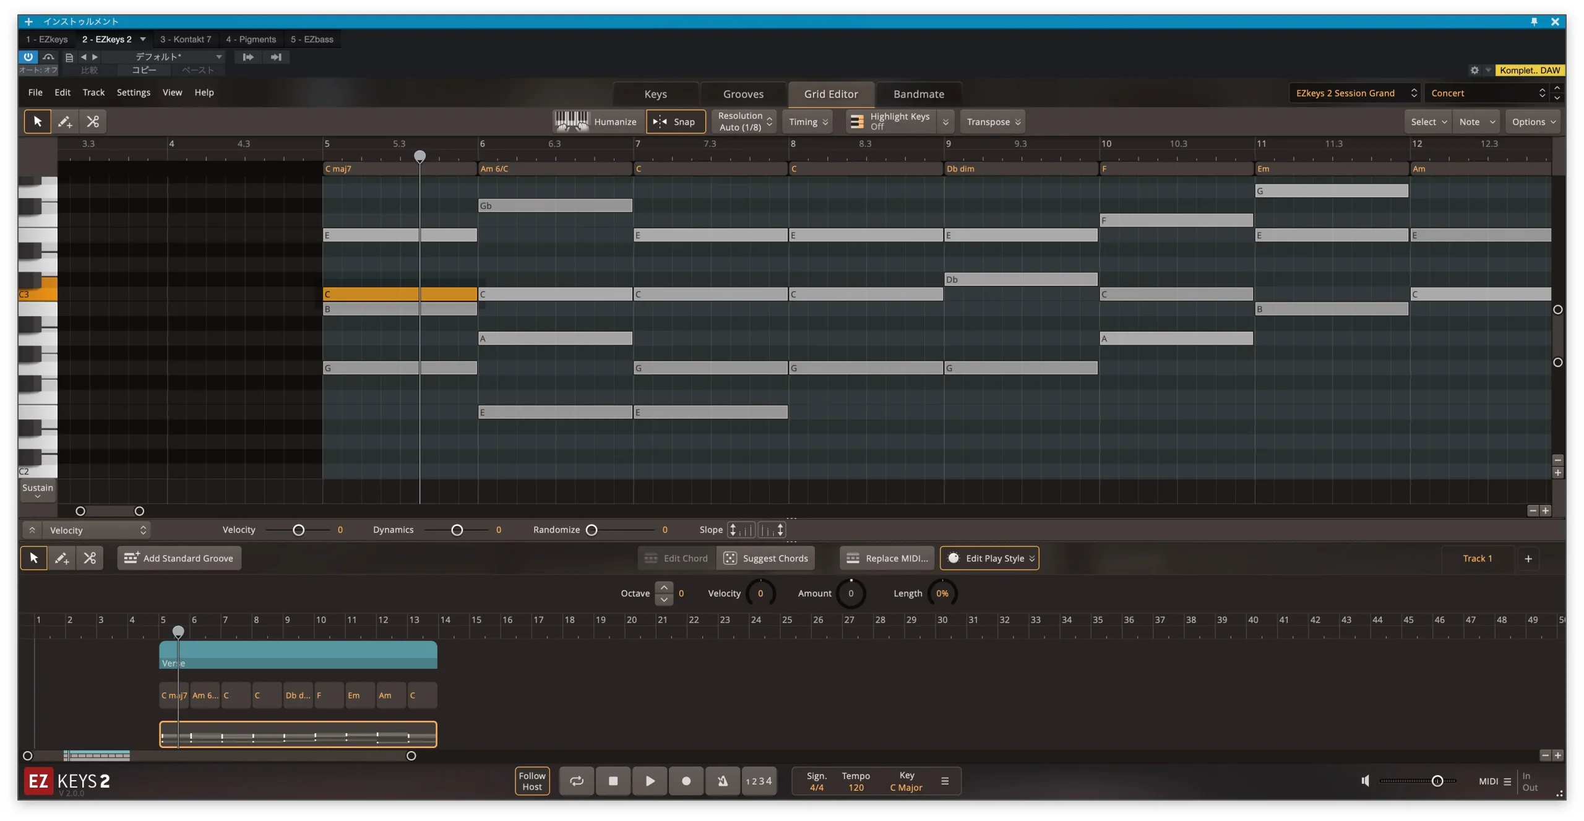Switch to the Bandmate tab

[918, 94]
